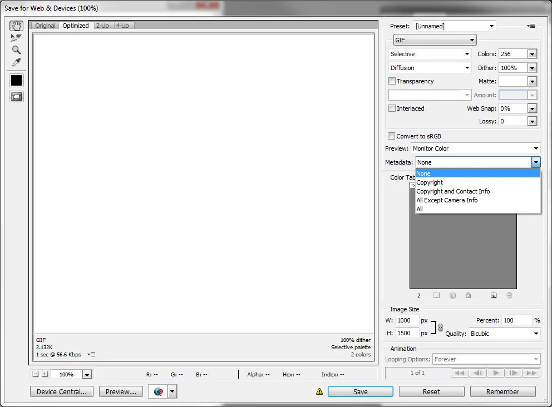Click delete selected colors trash icon
Viewport: 552px width, 407px height.
click(509, 295)
